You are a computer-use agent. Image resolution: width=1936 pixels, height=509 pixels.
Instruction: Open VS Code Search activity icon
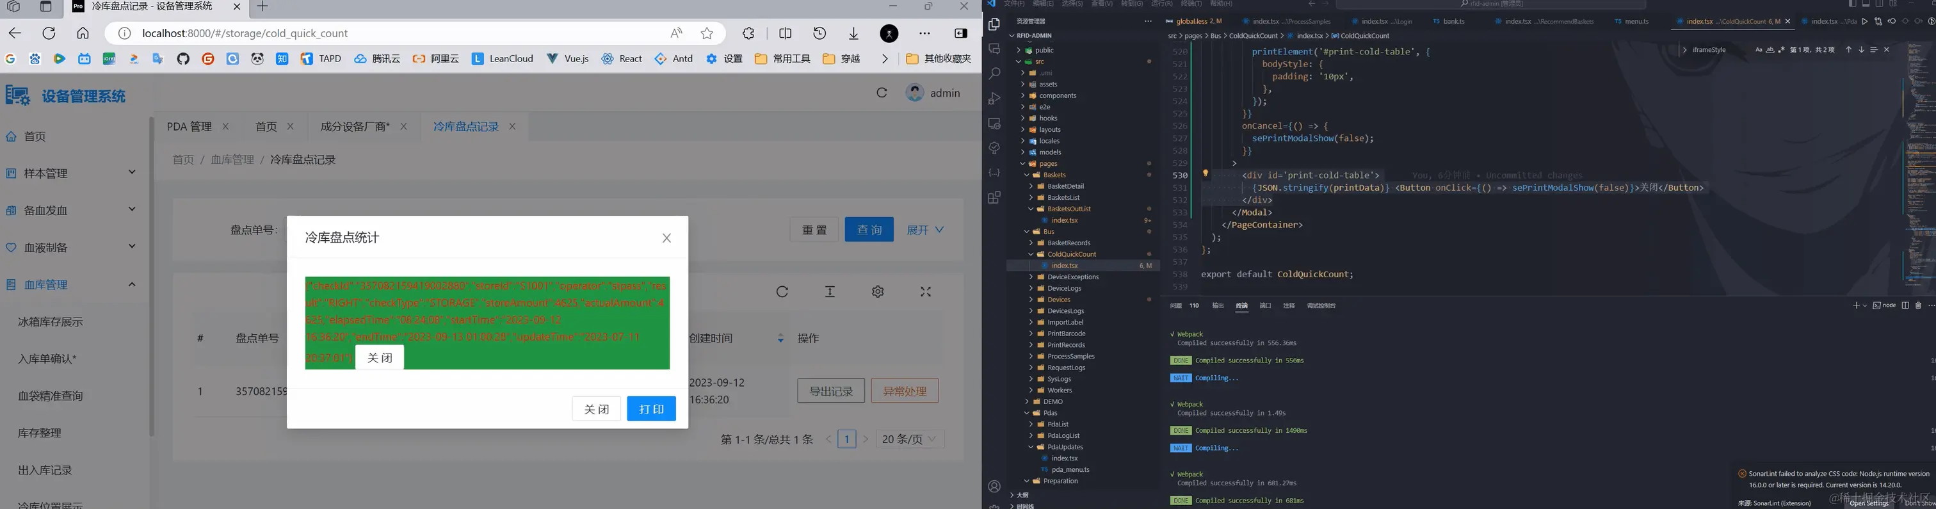point(994,74)
